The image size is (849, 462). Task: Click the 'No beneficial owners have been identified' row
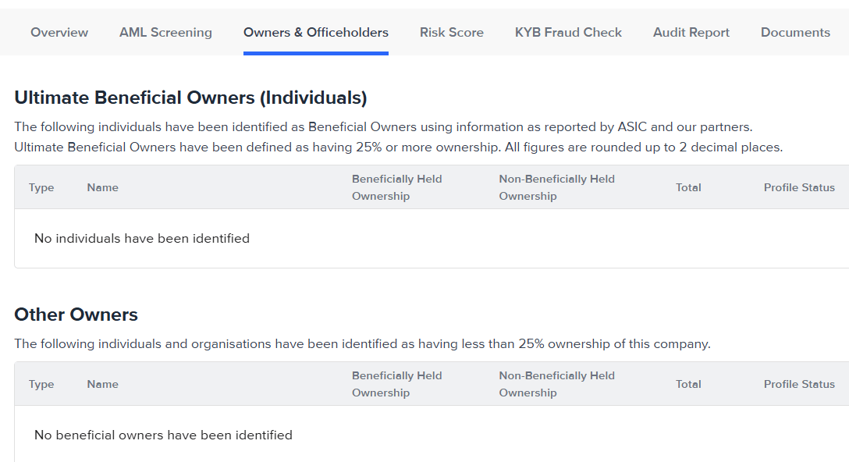[163, 435]
